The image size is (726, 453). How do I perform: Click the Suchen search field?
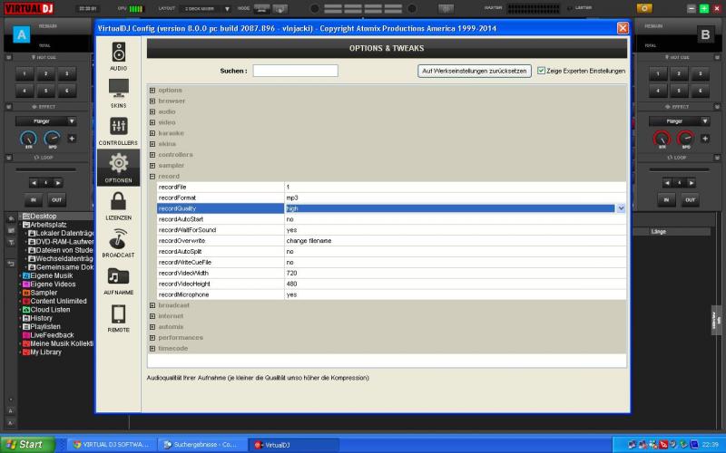pos(295,71)
